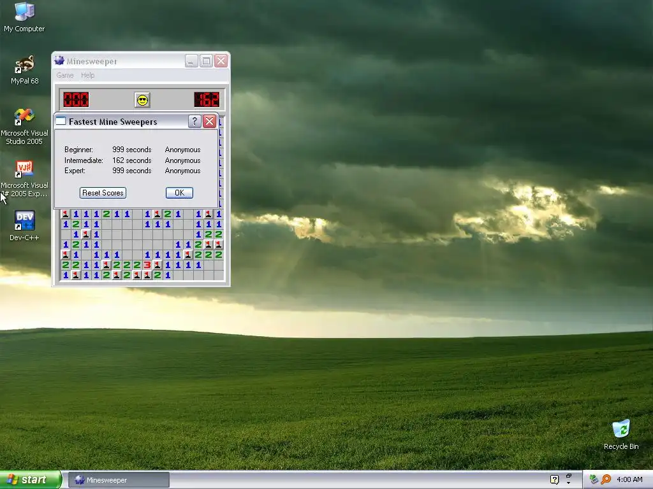Switch to the Minesweeper taskbar button
This screenshot has height=489, width=653.
tap(119, 480)
